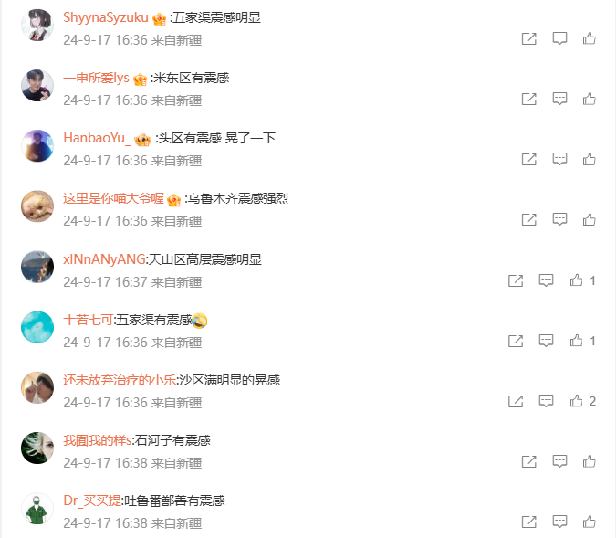Image resolution: width=616 pixels, height=538 pixels.
Task: Open HanbaoYu_ username link
Action: click(x=97, y=138)
